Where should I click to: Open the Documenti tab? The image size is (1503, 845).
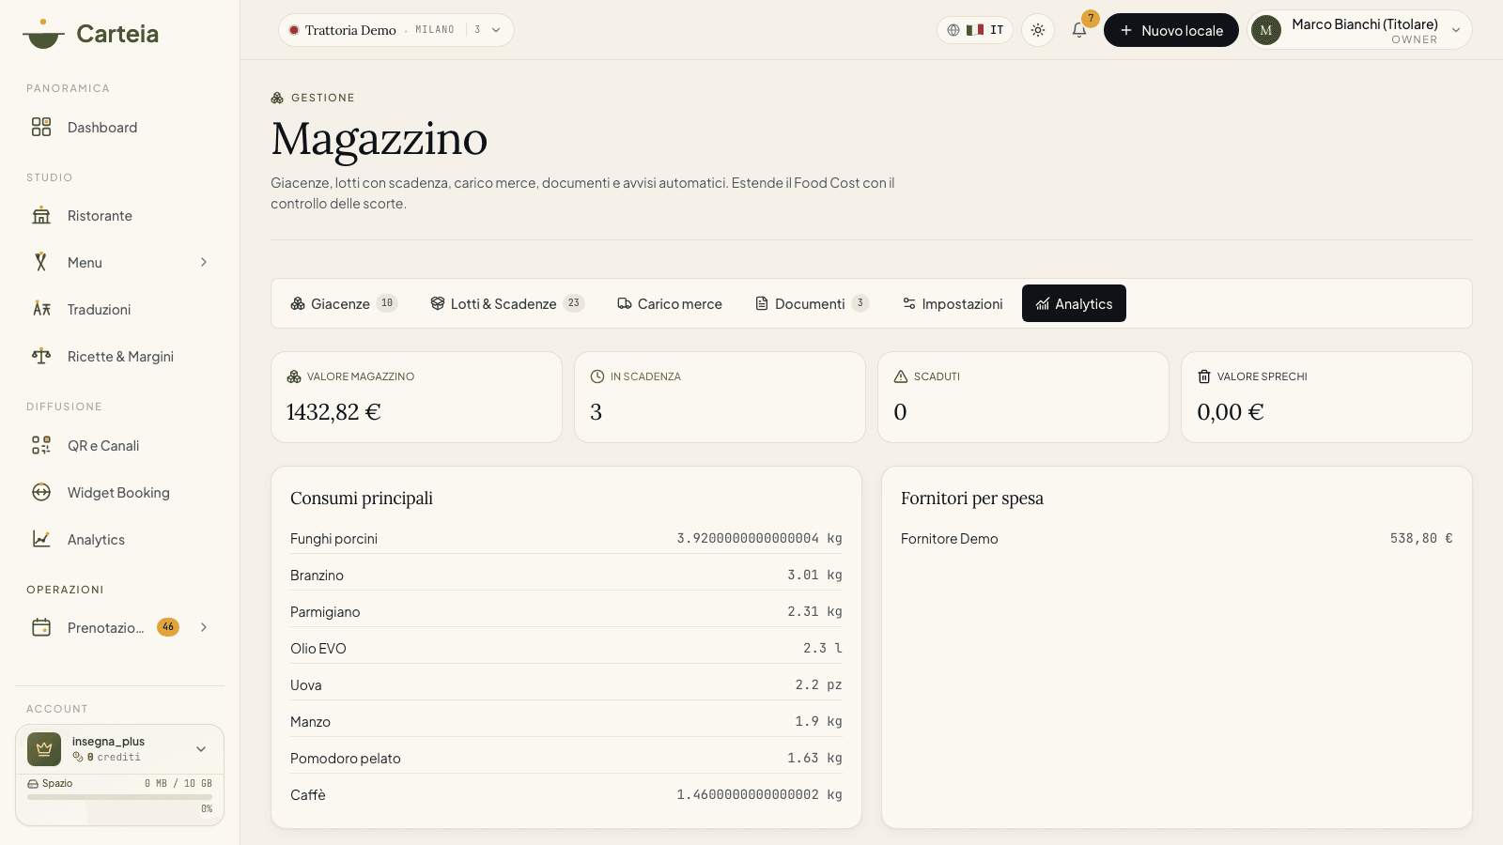(x=812, y=303)
